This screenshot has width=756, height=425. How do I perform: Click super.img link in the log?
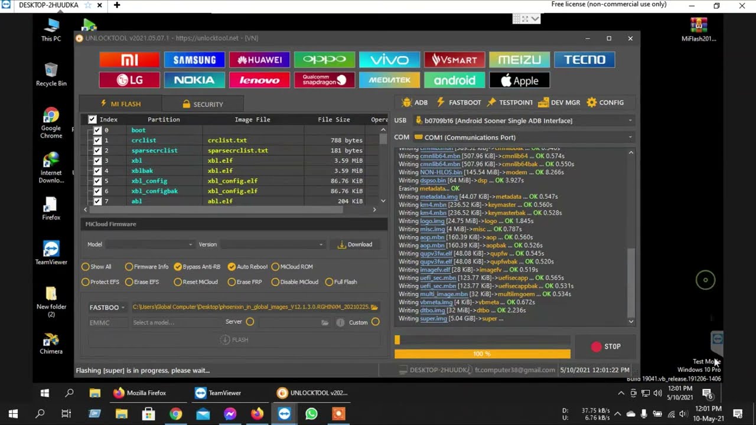point(434,319)
